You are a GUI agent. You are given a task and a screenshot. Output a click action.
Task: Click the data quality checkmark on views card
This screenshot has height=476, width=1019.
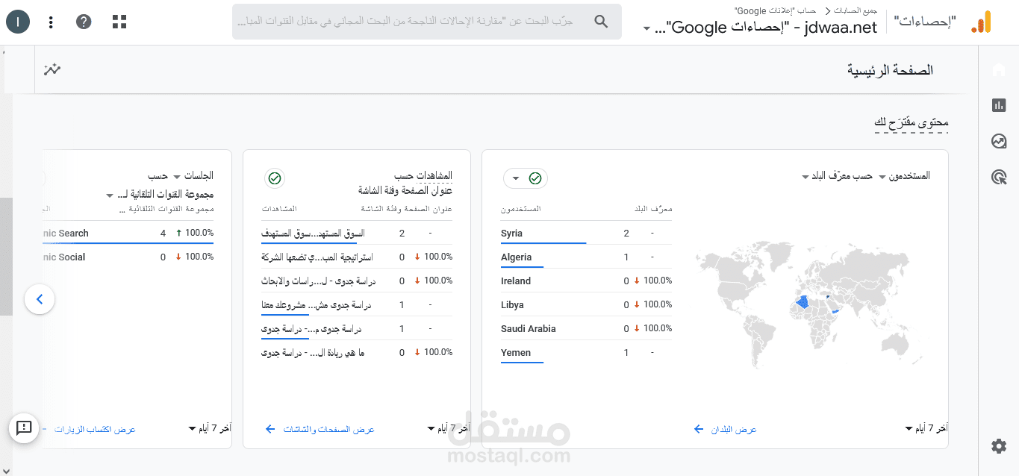(x=275, y=178)
